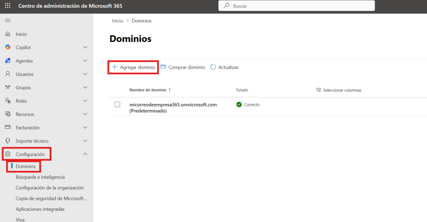Viewport: 427px width, 222px height.
Task: Sort by Nombre de dominio column header
Action: pyautogui.click(x=148, y=90)
